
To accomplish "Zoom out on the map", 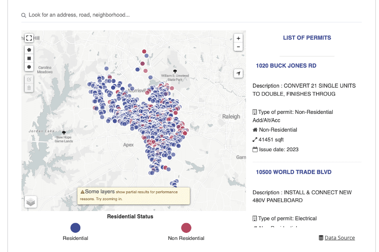I will pos(239,47).
